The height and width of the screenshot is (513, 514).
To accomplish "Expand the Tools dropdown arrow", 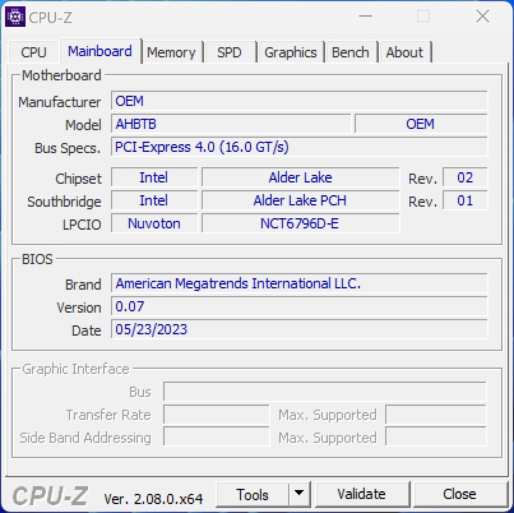I will 298,494.
